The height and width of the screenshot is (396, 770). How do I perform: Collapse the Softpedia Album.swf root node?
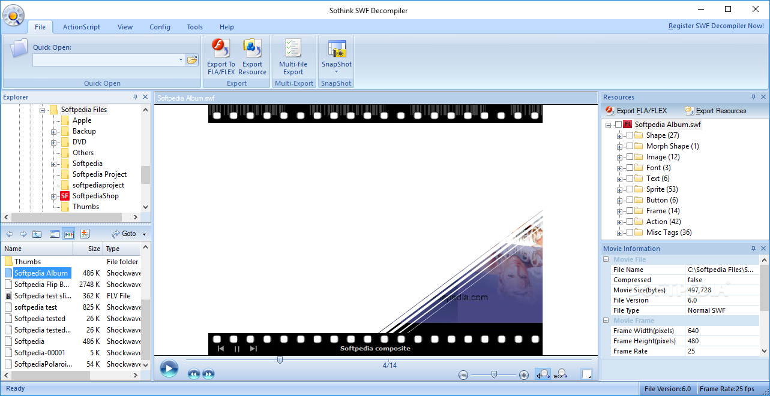609,125
